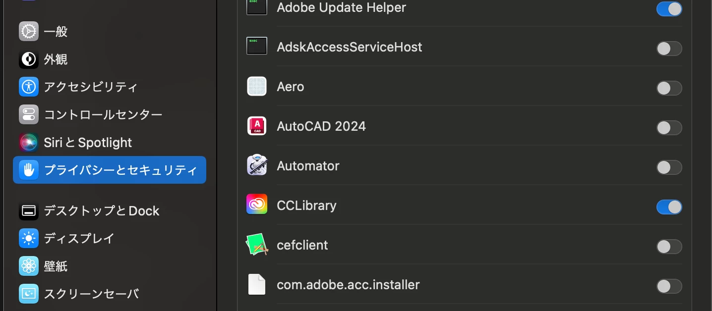Click the Screen Saver (スクリーンセーバ) icon

coord(29,294)
